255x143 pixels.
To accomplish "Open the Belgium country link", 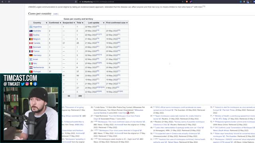I will 37,39.
